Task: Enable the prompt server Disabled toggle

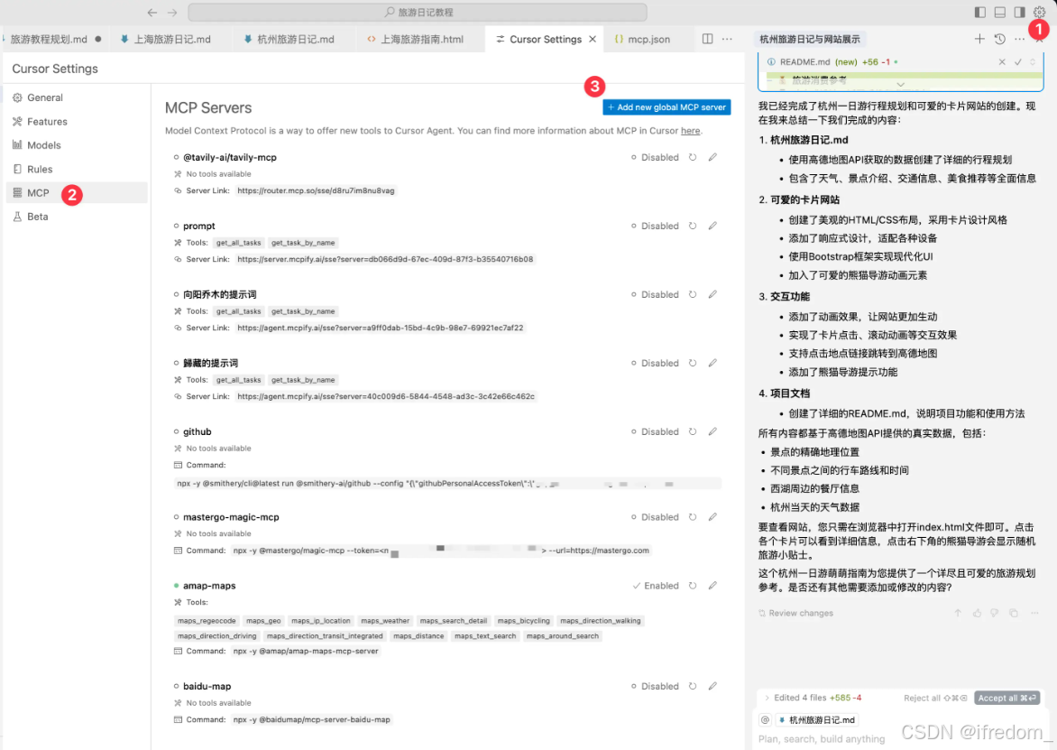Action: click(x=655, y=226)
